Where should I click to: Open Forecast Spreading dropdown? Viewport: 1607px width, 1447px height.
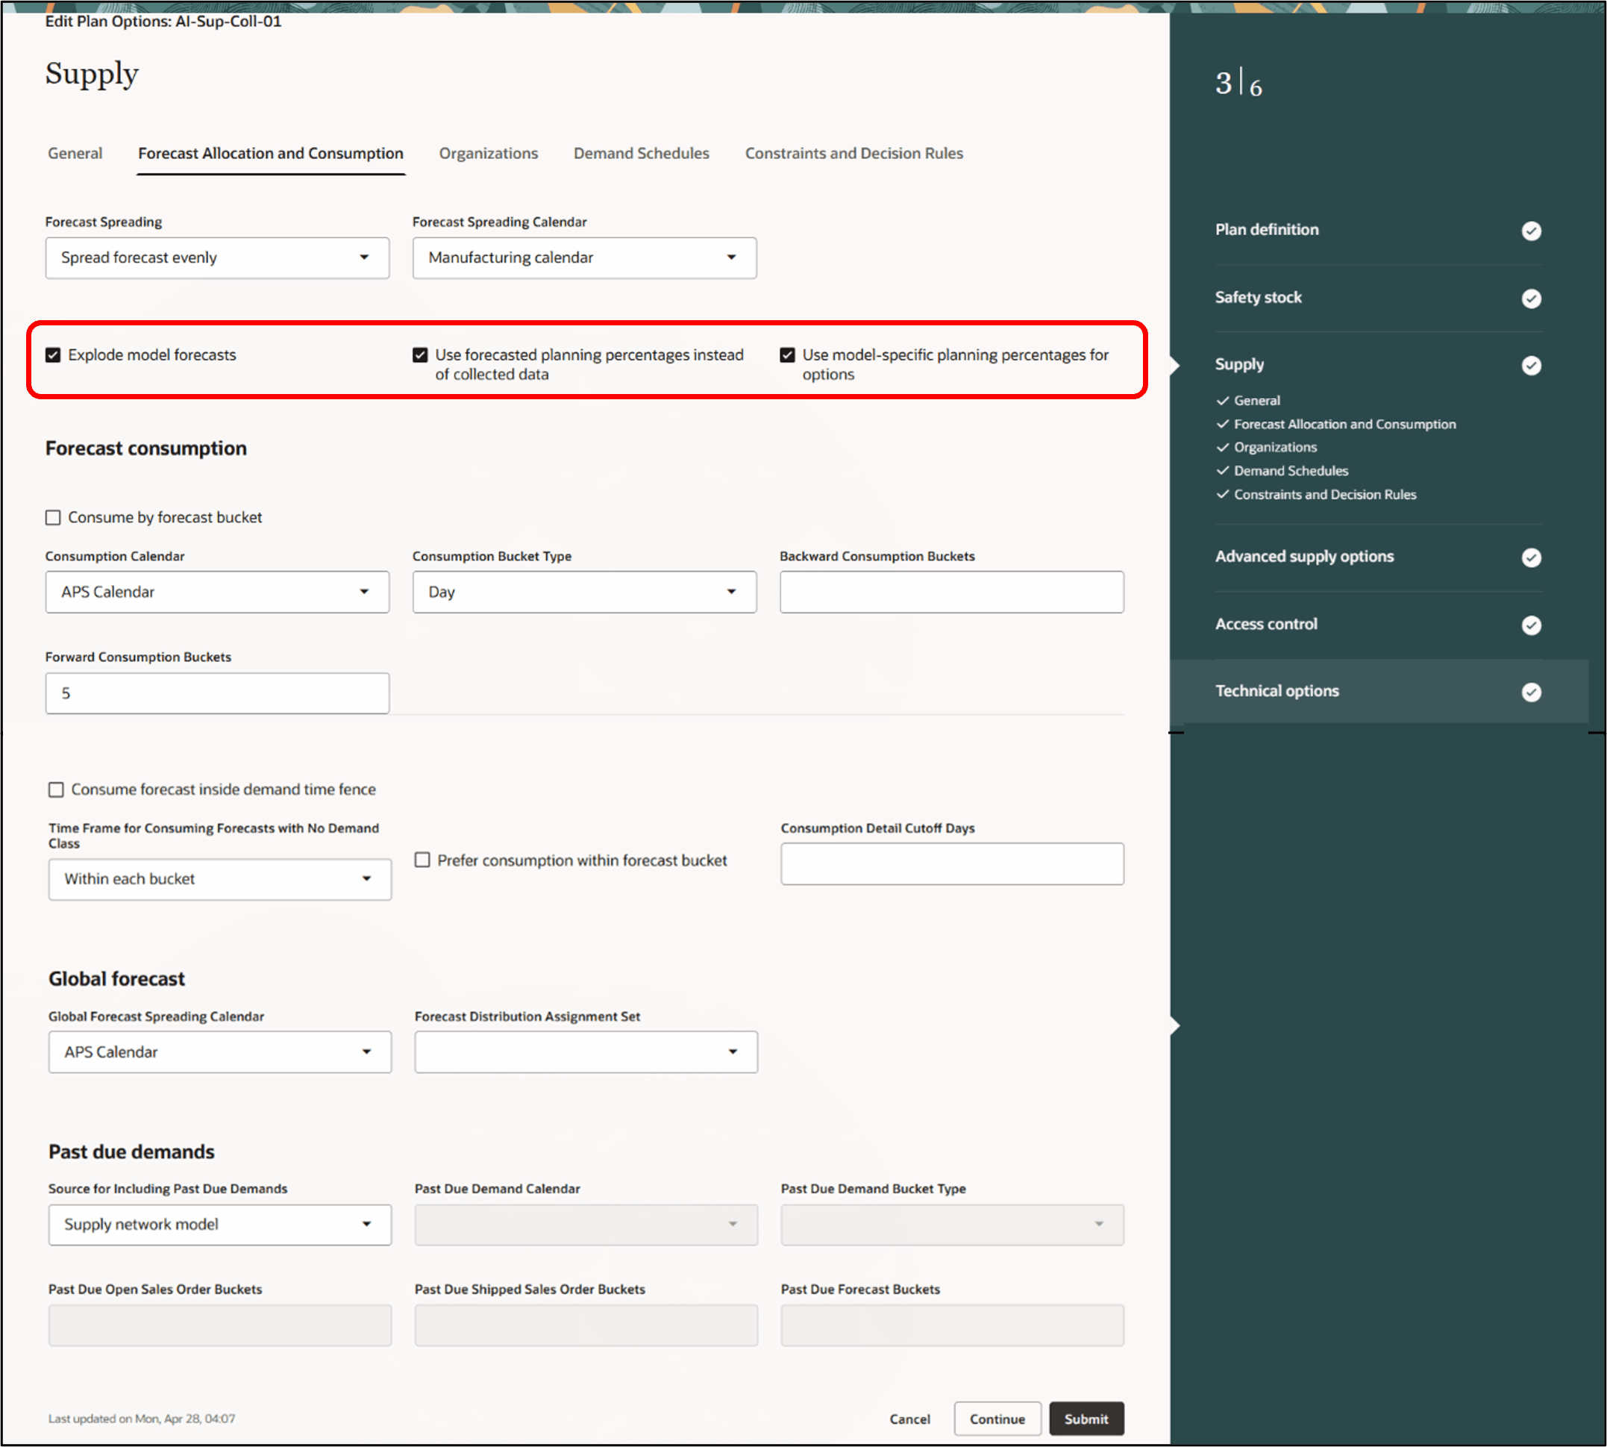(217, 257)
